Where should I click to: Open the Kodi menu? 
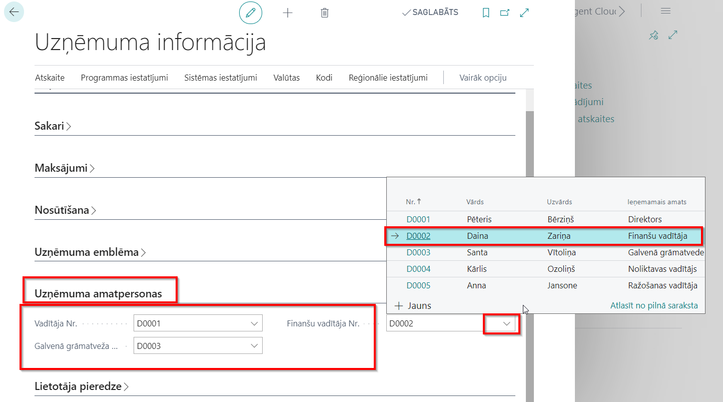click(324, 78)
